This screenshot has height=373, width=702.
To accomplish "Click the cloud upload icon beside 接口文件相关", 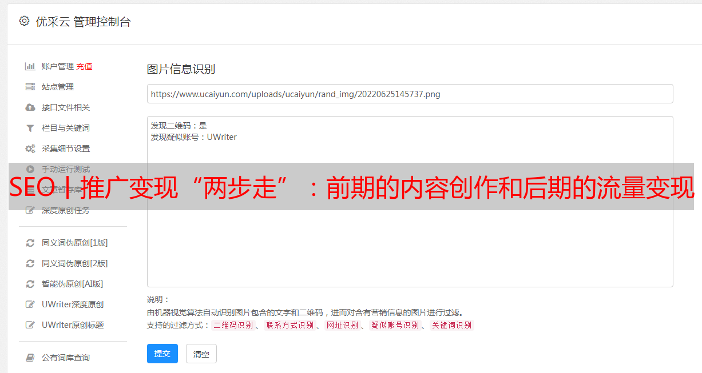I will tap(30, 107).
